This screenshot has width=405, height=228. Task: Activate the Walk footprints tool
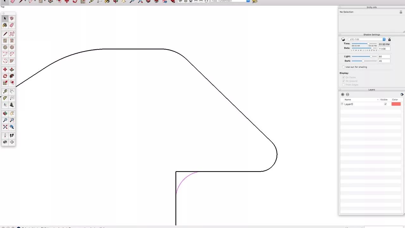pyautogui.click(x=12, y=135)
